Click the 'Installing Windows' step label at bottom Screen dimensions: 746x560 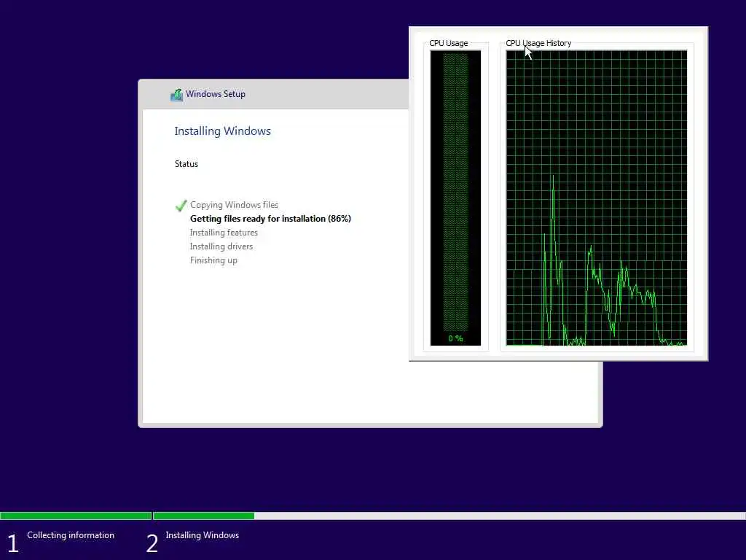tap(203, 535)
